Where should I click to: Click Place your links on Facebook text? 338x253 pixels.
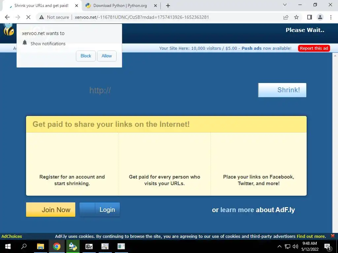point(258,180)
